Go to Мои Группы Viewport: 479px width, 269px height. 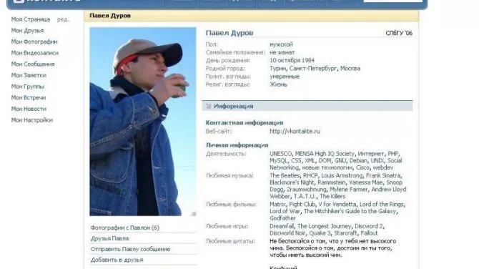click(28, 87)
